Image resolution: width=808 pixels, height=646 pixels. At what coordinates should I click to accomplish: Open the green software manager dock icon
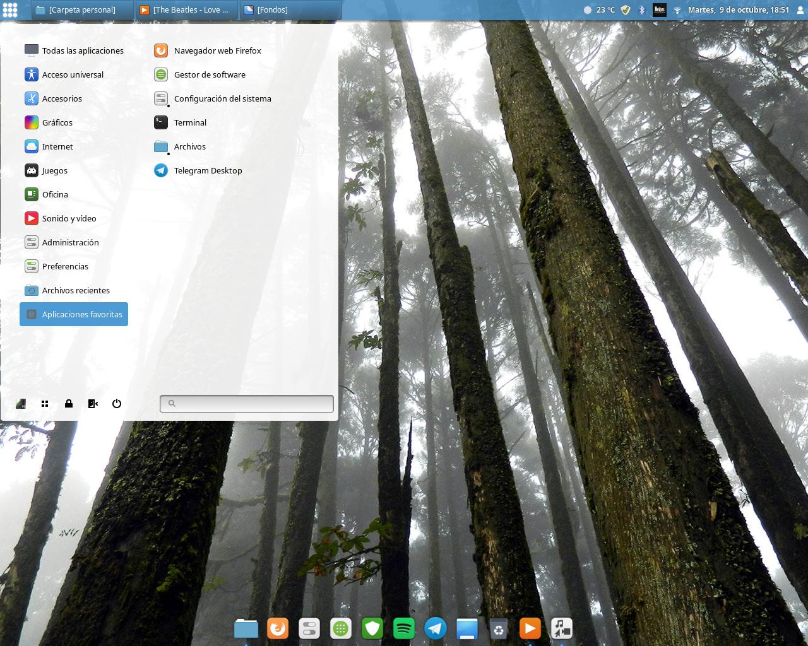pos(341,628)
